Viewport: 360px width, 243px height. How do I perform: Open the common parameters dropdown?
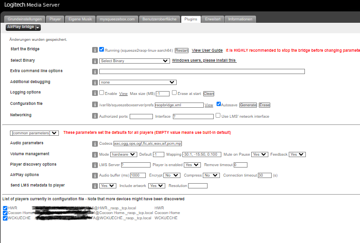pos(34,133)
